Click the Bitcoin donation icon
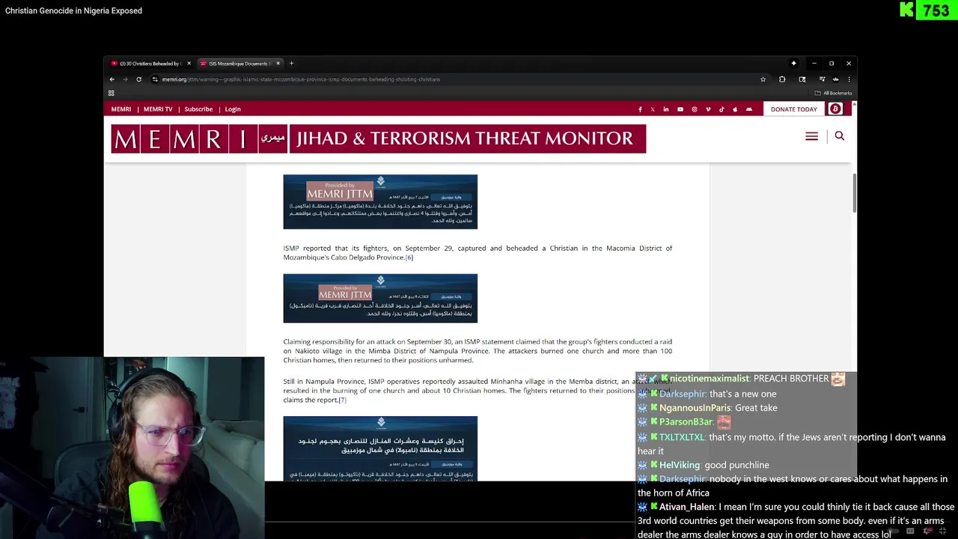The height and width of the screenshot is (539, 958). (x=835, y=109)
